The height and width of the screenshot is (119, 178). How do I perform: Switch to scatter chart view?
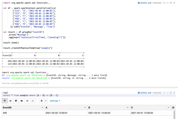(33, 101)
